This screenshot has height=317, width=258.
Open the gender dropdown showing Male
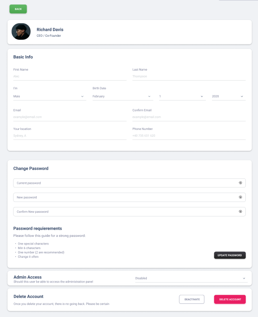50,96
